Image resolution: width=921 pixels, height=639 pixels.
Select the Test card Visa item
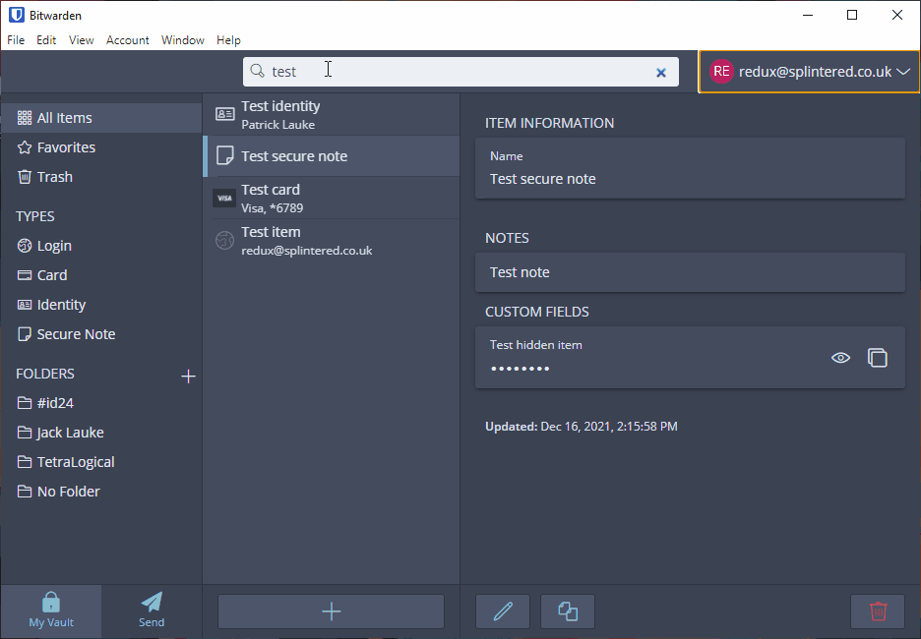coord(332,198)
